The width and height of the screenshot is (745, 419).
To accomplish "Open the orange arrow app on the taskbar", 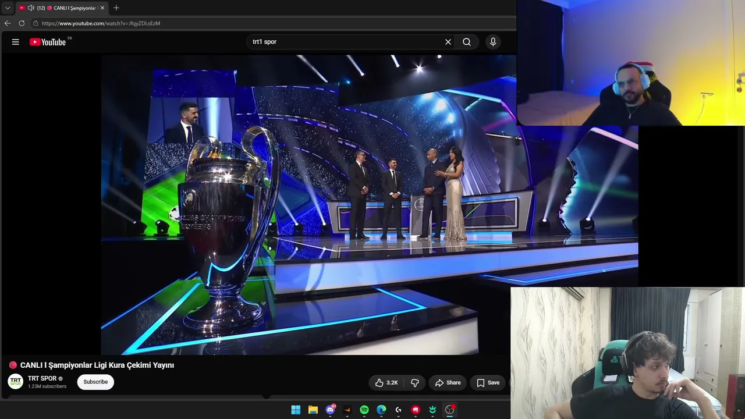I will click(x=347, y=410).
